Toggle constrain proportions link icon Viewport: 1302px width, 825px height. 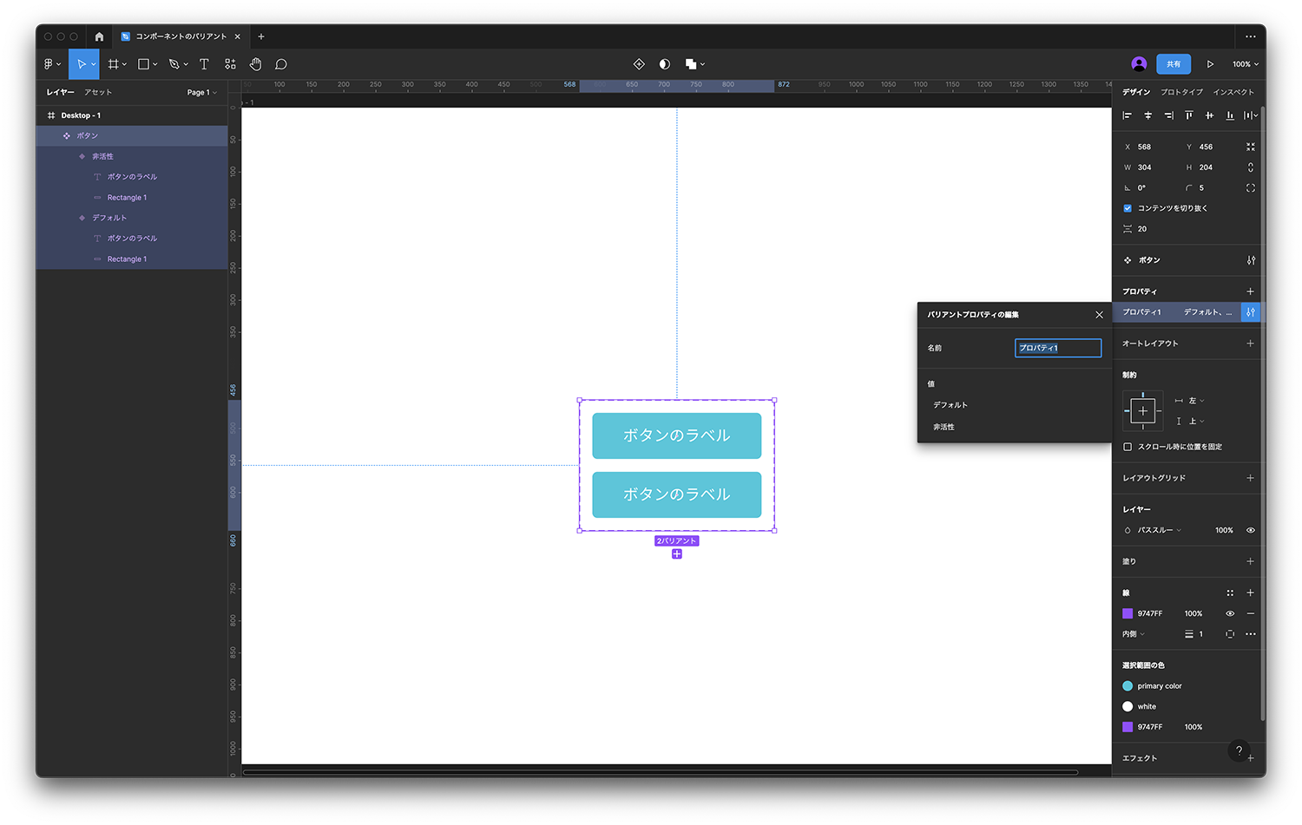[x=1251, y=167]
